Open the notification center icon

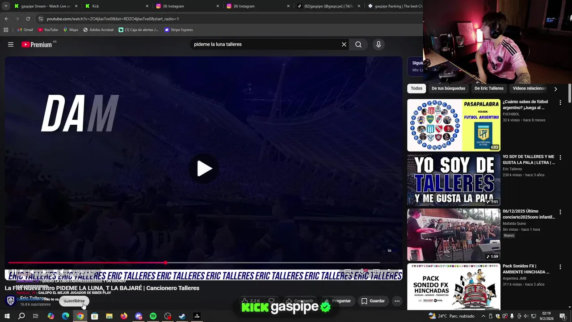pyautogui.click(x=563, y=316)
